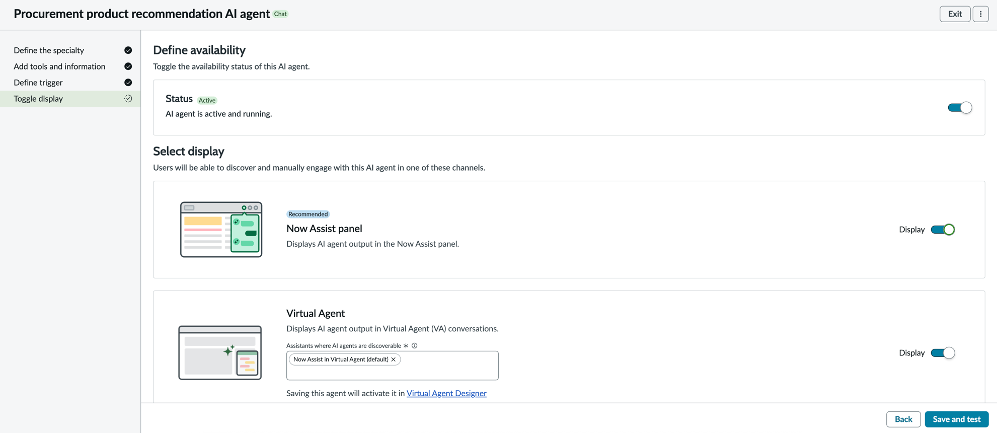Click the Now Assist in Virtual Agent (default) chip
Image resolution: width=997 pixels, height=433 pixels.
coord(344,359)
